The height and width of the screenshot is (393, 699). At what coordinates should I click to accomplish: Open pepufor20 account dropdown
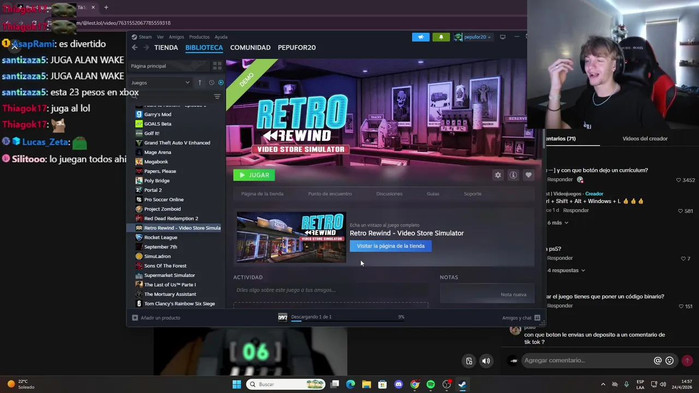point(473,37)
